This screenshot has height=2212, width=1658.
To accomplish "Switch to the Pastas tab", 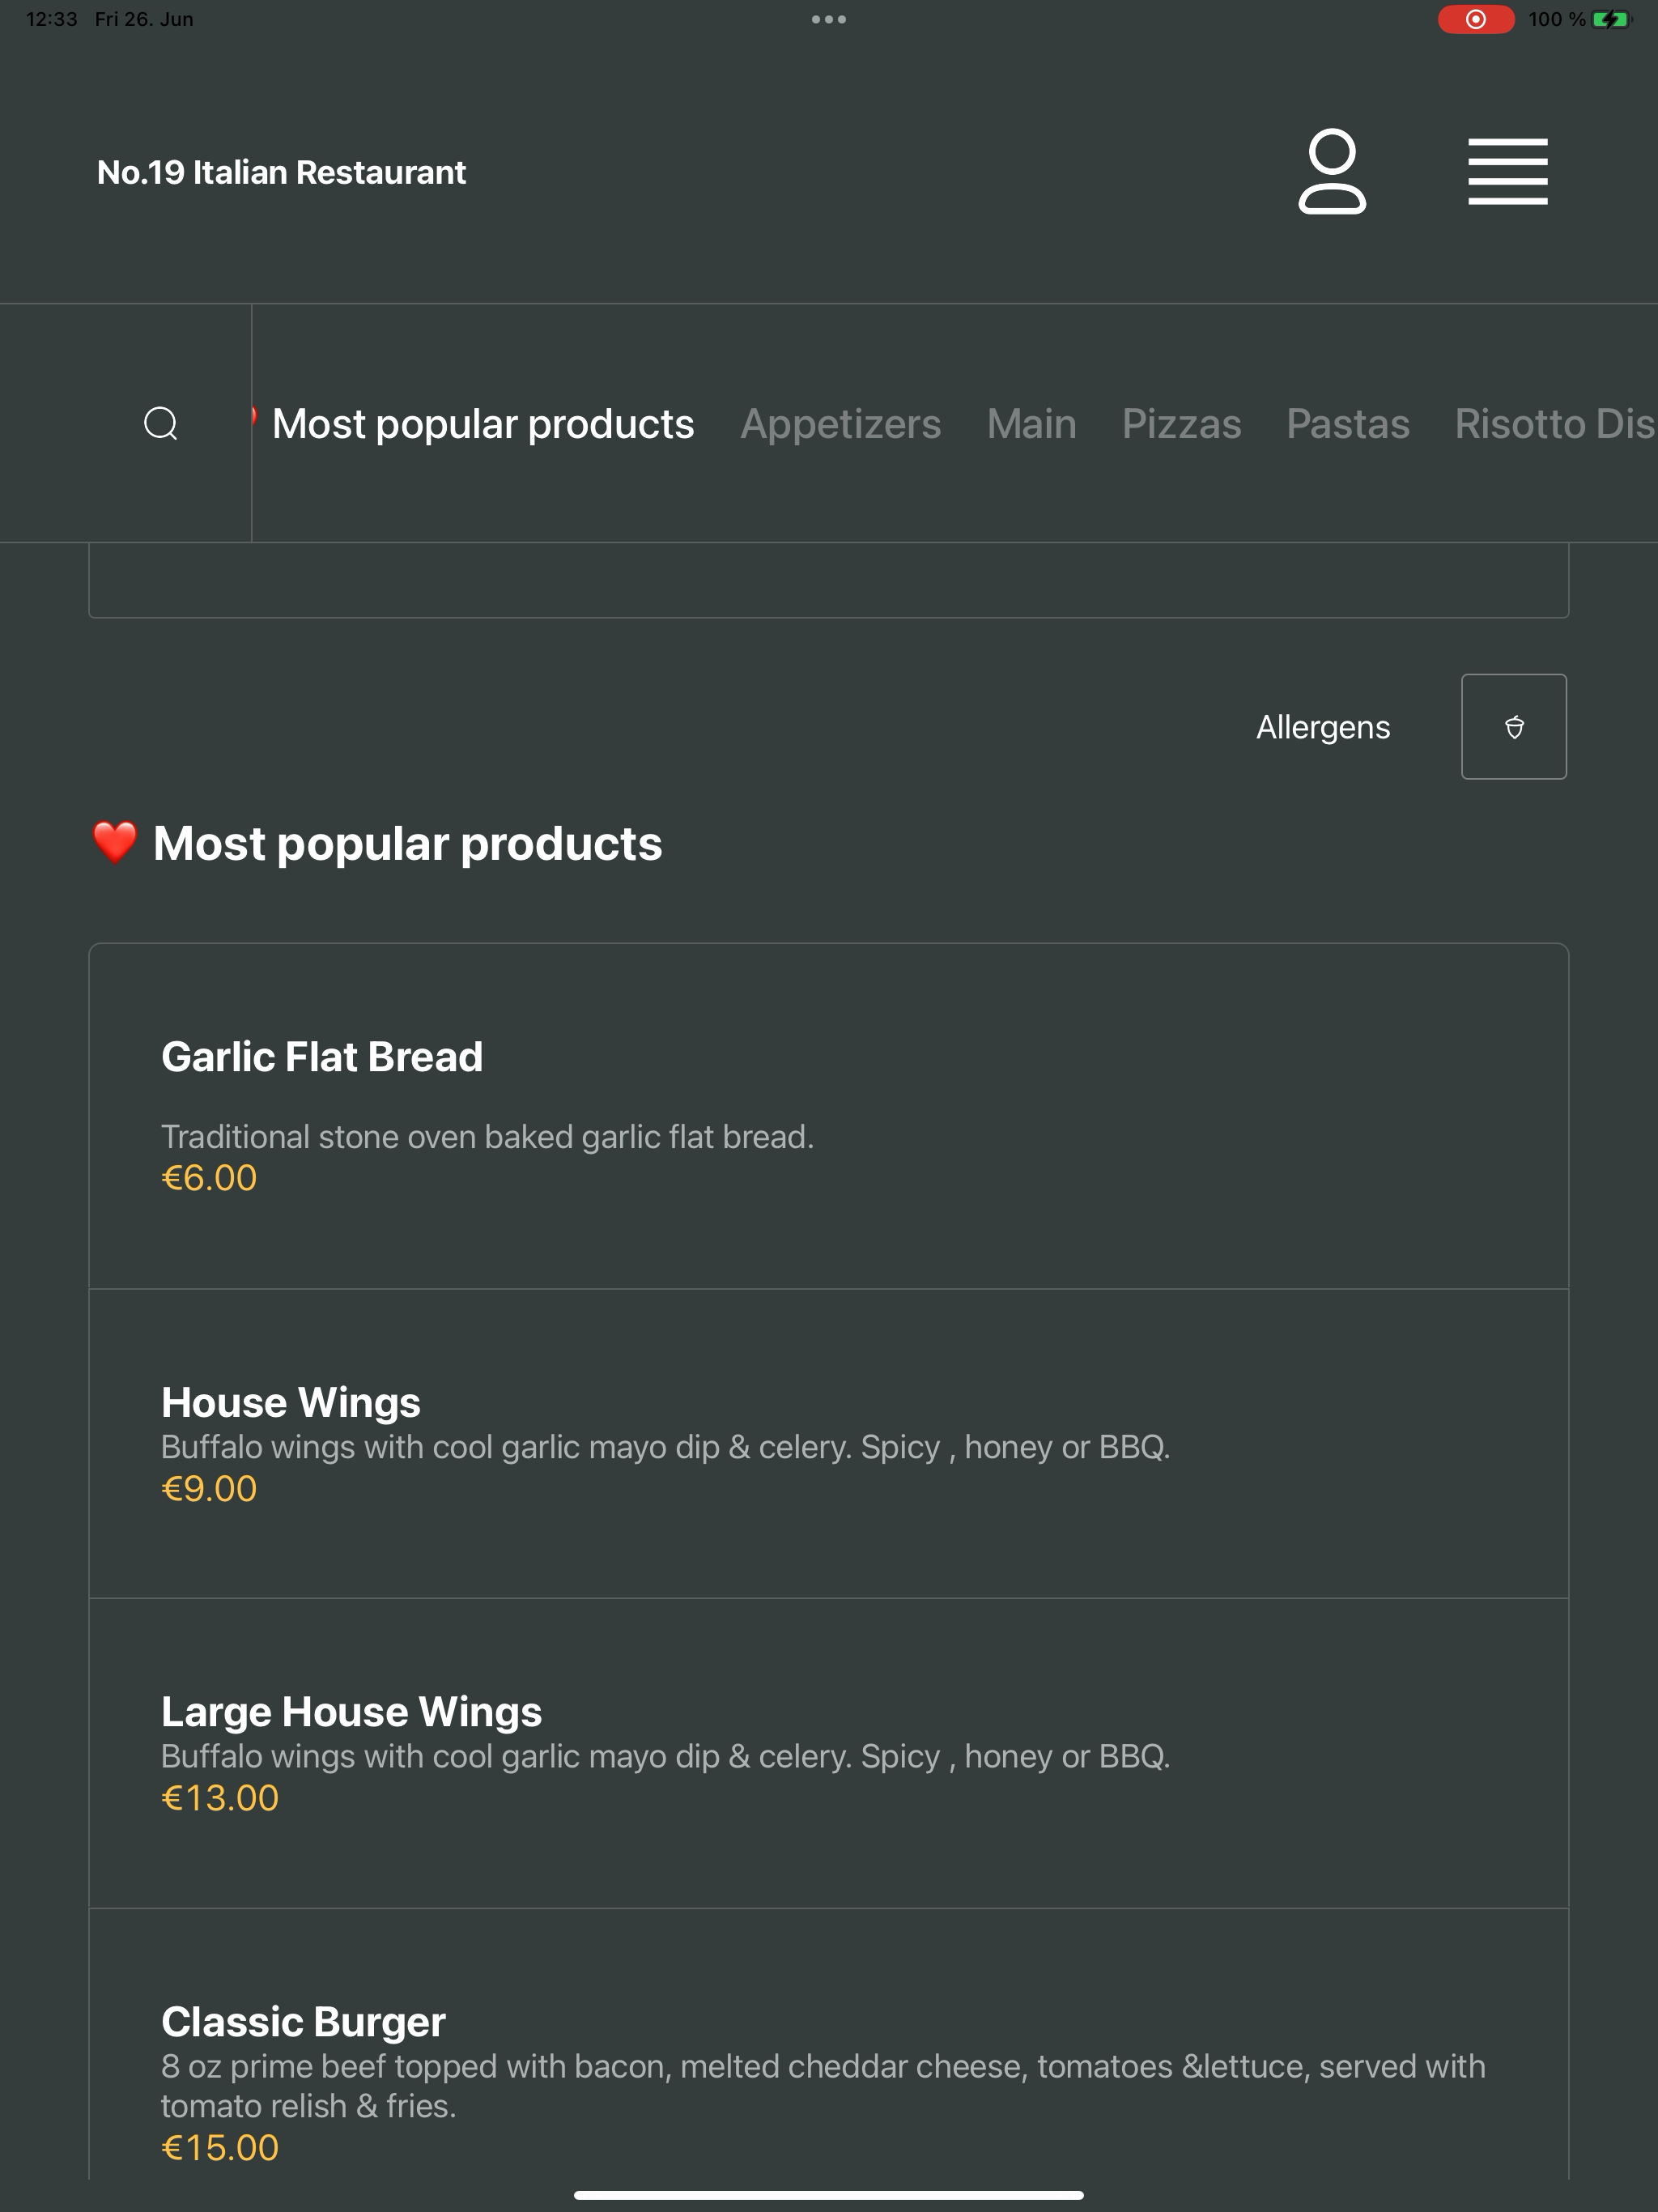I will click(1347, 424).
